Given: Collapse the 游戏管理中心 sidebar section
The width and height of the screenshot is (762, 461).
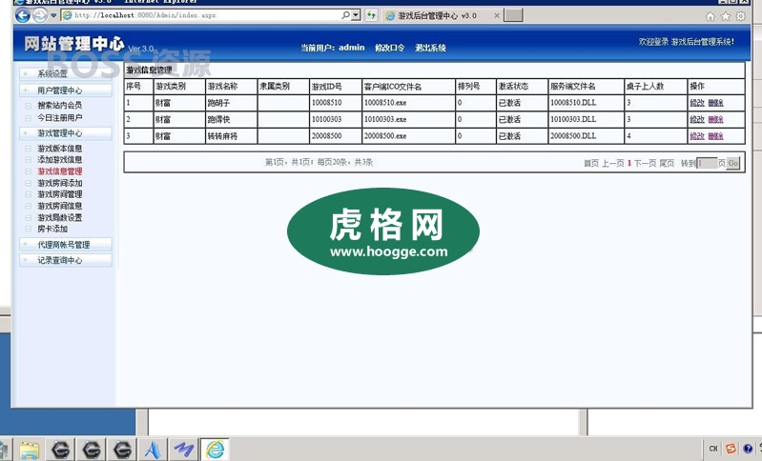Looking at the screenshot, I should (x=66, y=133).
